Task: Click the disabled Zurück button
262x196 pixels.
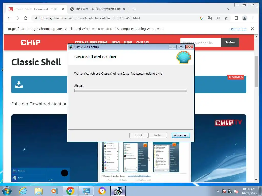Action: coord(138,135)
